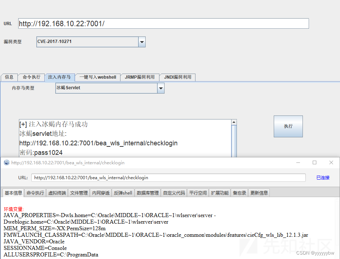Open the 反弹shell tab

coord(123,193)
